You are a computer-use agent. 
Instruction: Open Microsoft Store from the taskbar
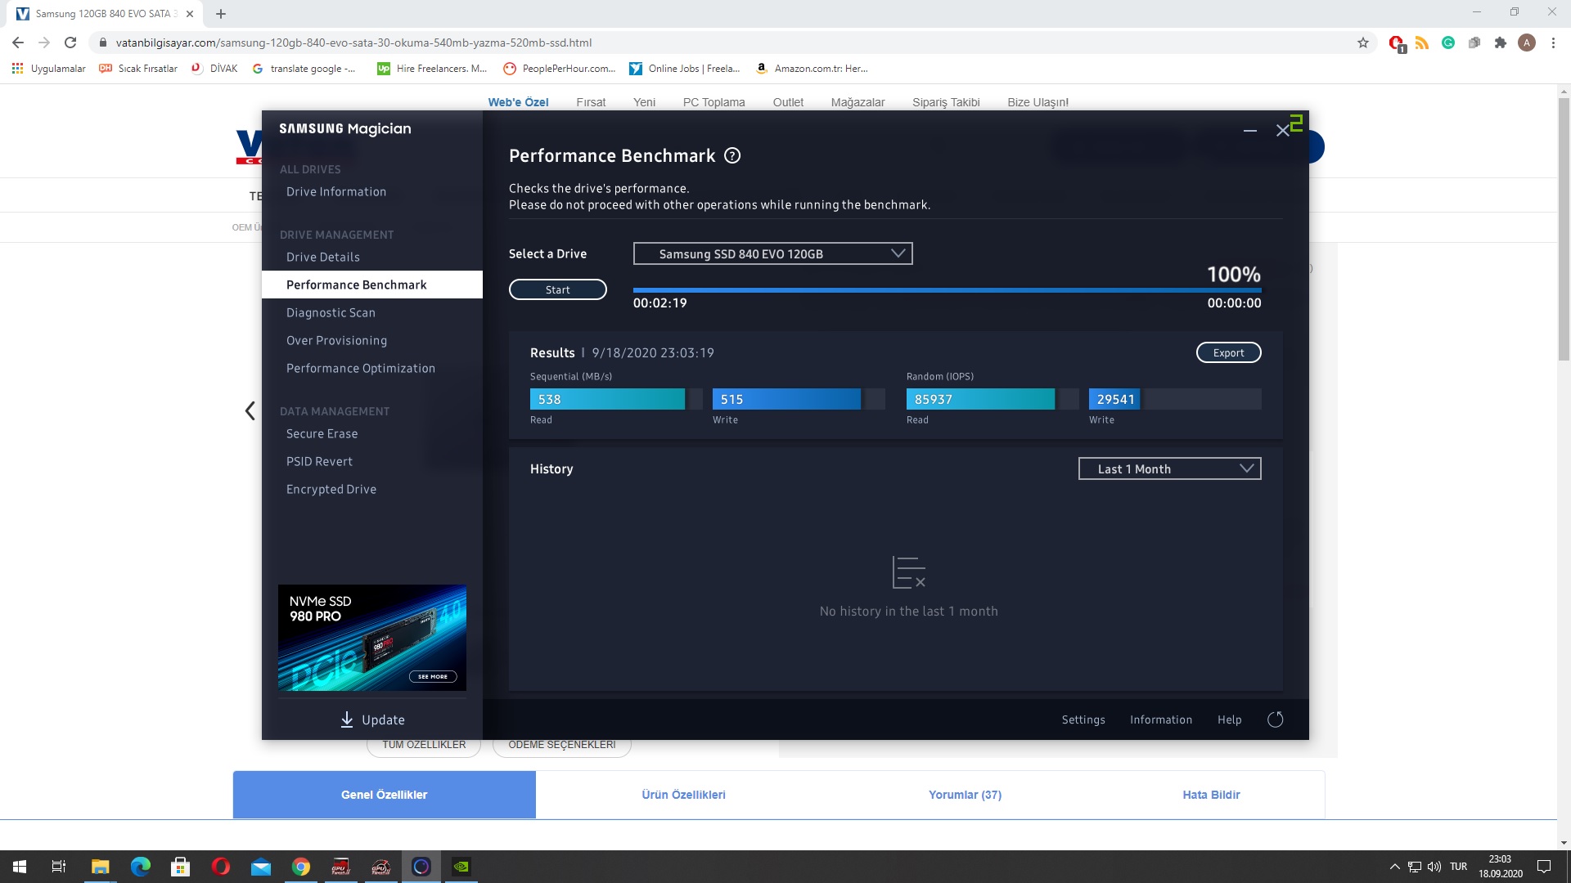180,867
